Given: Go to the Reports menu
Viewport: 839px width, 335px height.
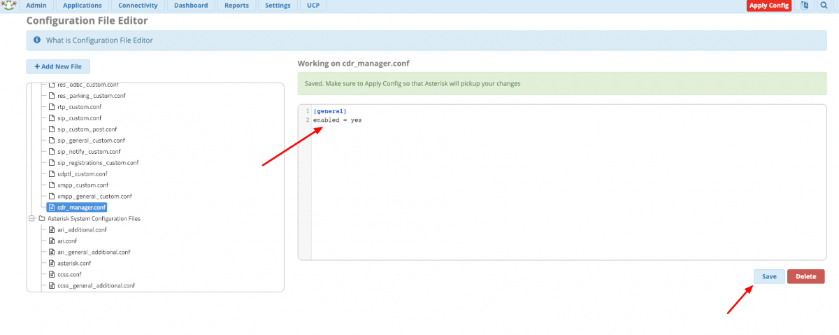Looking at the screenshot, I should pos(237,6).
